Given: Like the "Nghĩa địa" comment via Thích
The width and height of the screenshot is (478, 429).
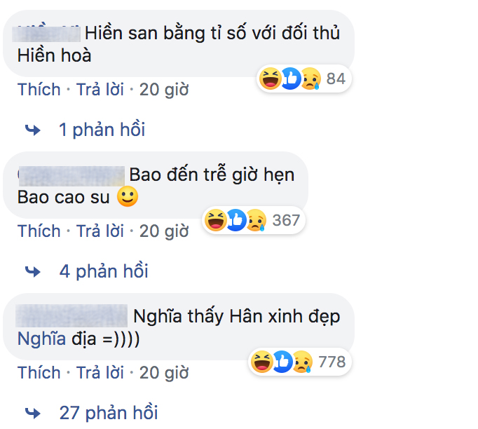Looking at the screenshot, I should [39, 372].
